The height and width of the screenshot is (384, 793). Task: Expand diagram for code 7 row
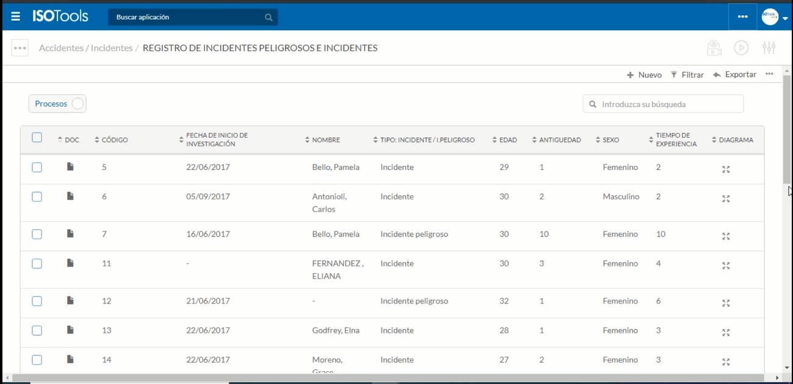726,236
